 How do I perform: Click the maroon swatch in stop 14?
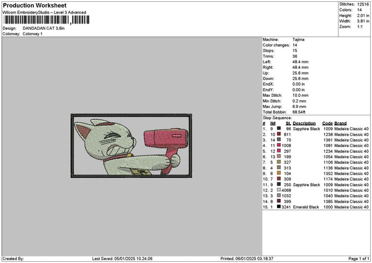tap(279, 201)
